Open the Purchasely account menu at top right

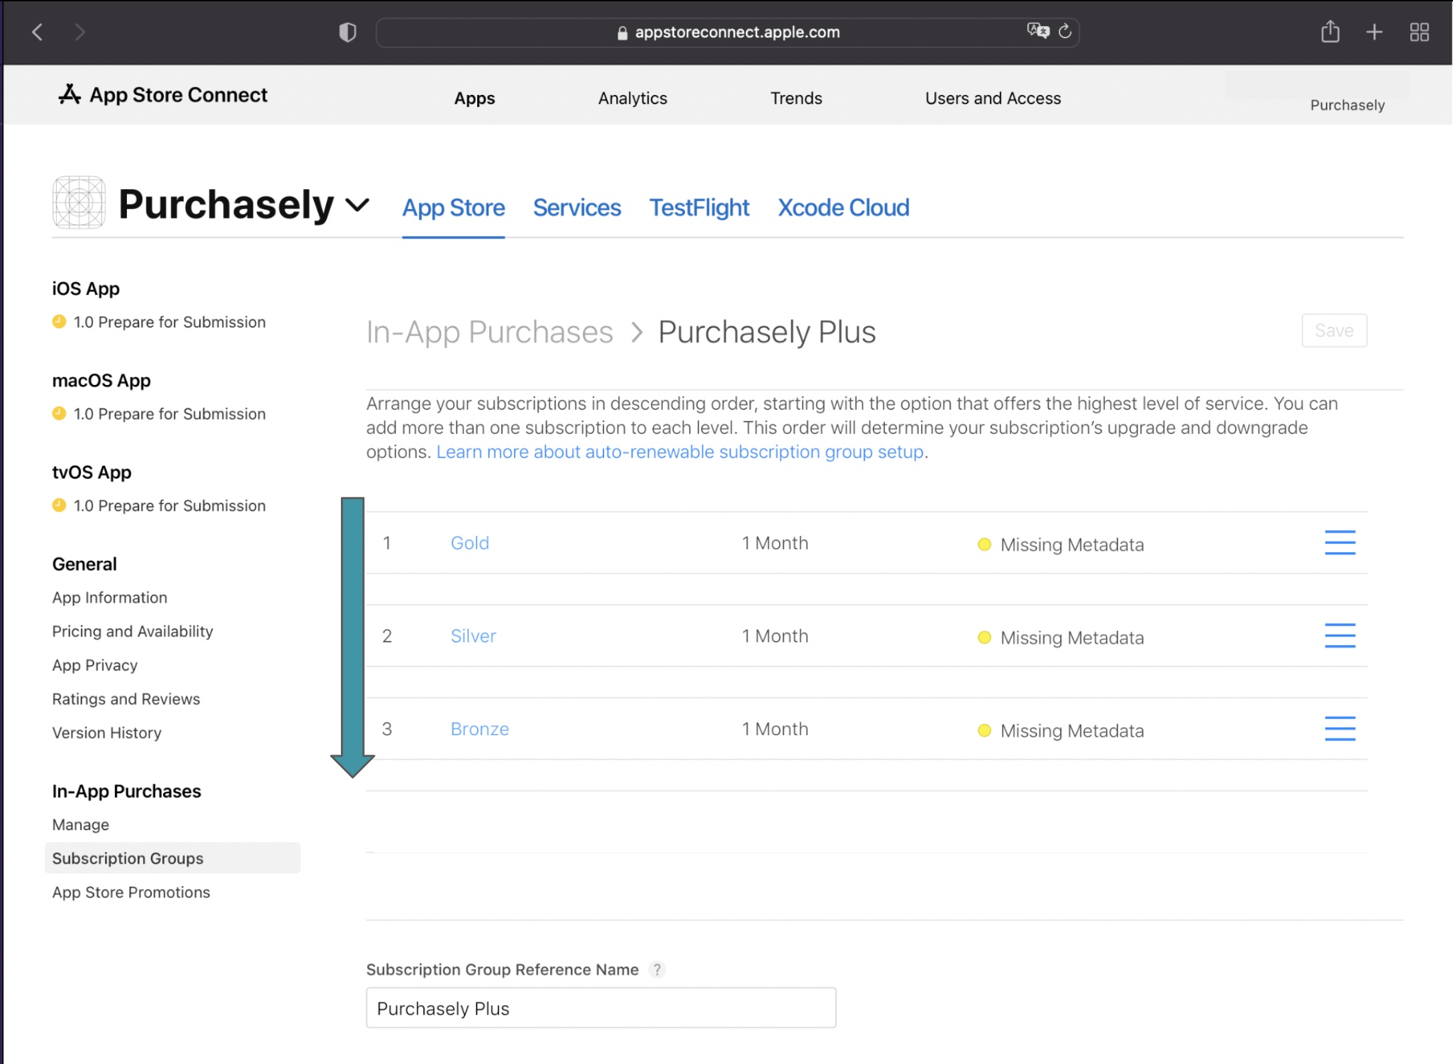click(1346, 105)
